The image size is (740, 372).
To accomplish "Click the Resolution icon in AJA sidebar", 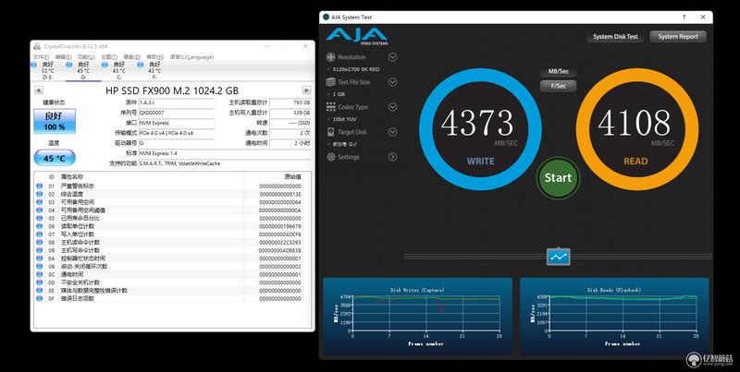I will (331, 57).
